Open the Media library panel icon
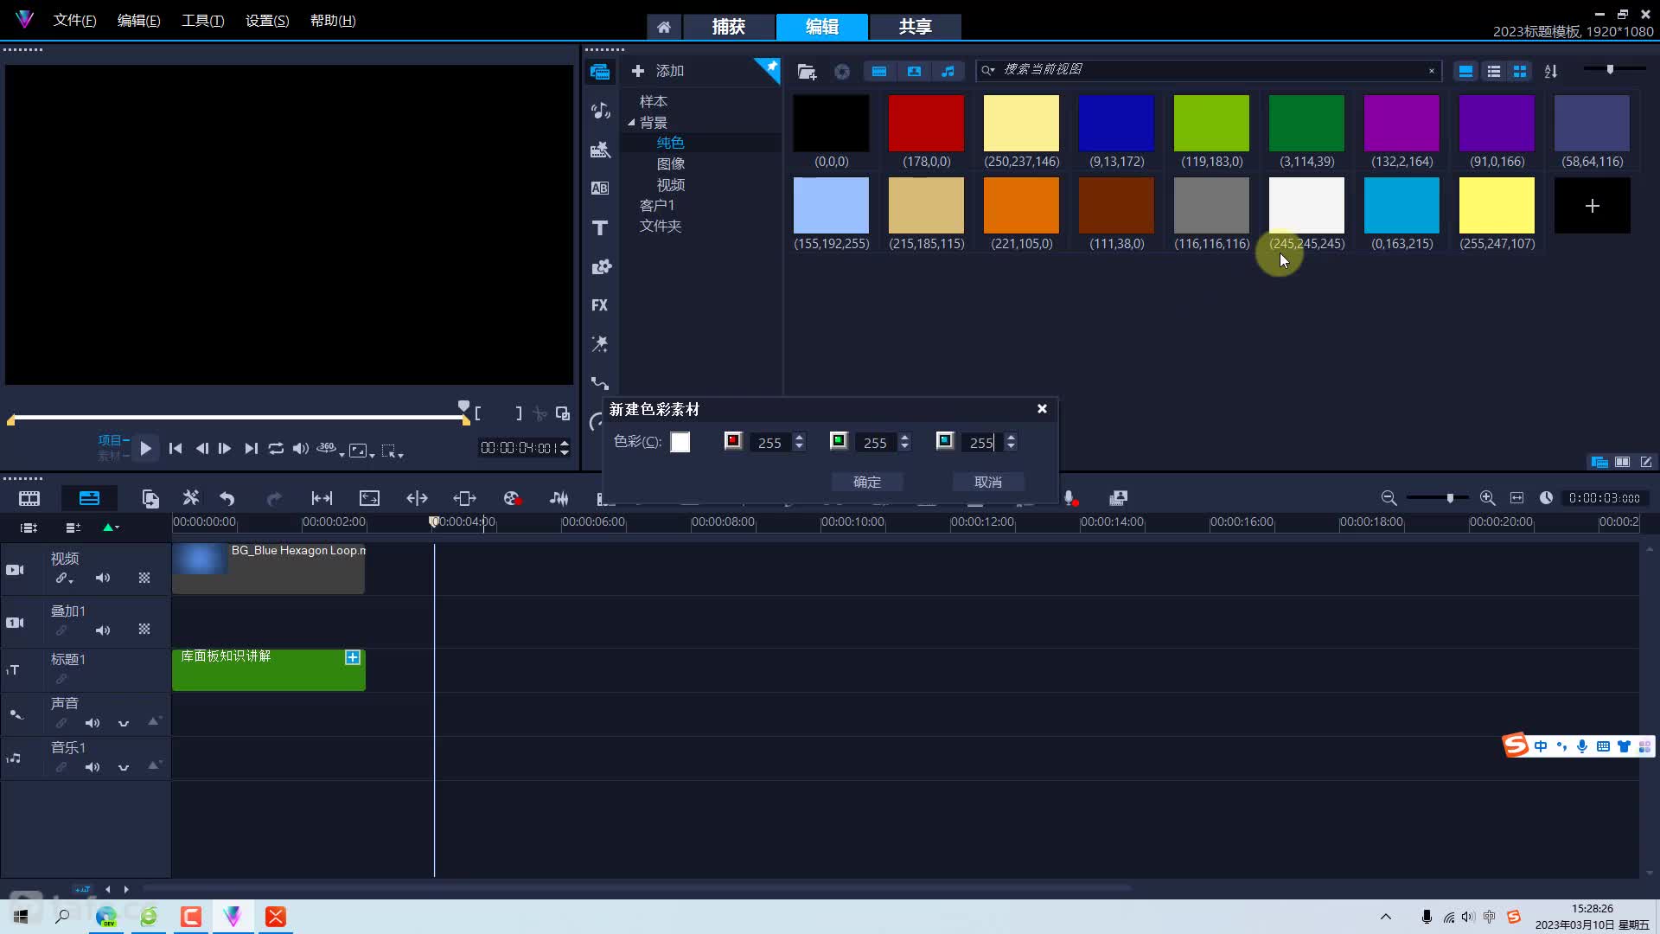The height and width of the screenshot is (934, 1660). (x=600, y=71)
